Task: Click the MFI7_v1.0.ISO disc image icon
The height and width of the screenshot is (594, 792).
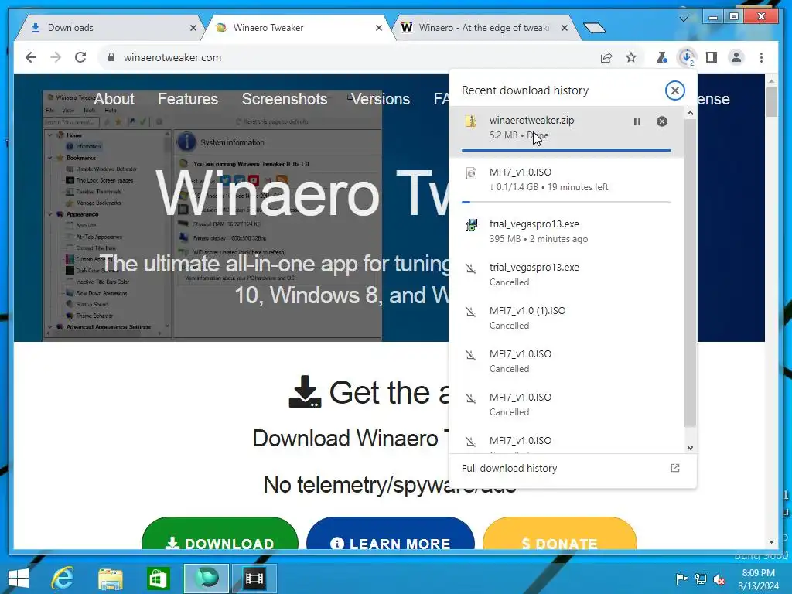Action: coord(471,173)
